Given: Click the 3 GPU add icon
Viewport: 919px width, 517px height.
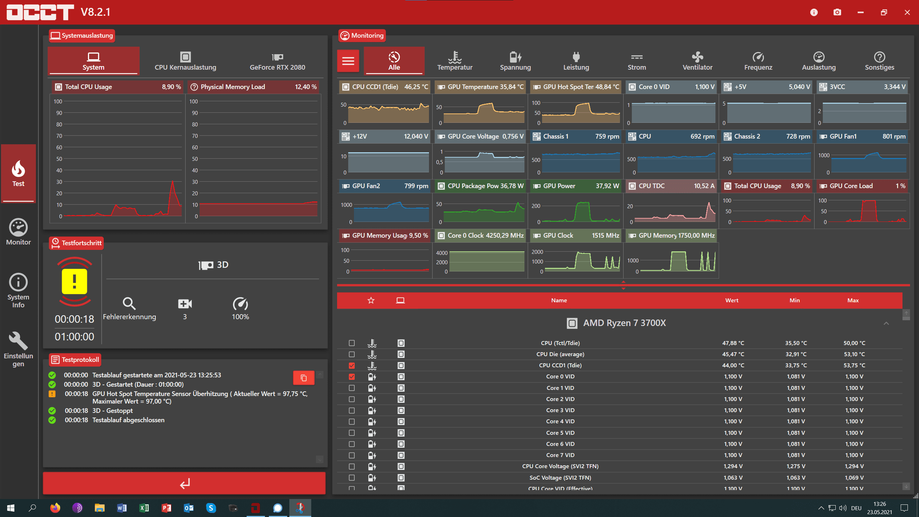Looking at the screenshot, I should pos(185,304).
